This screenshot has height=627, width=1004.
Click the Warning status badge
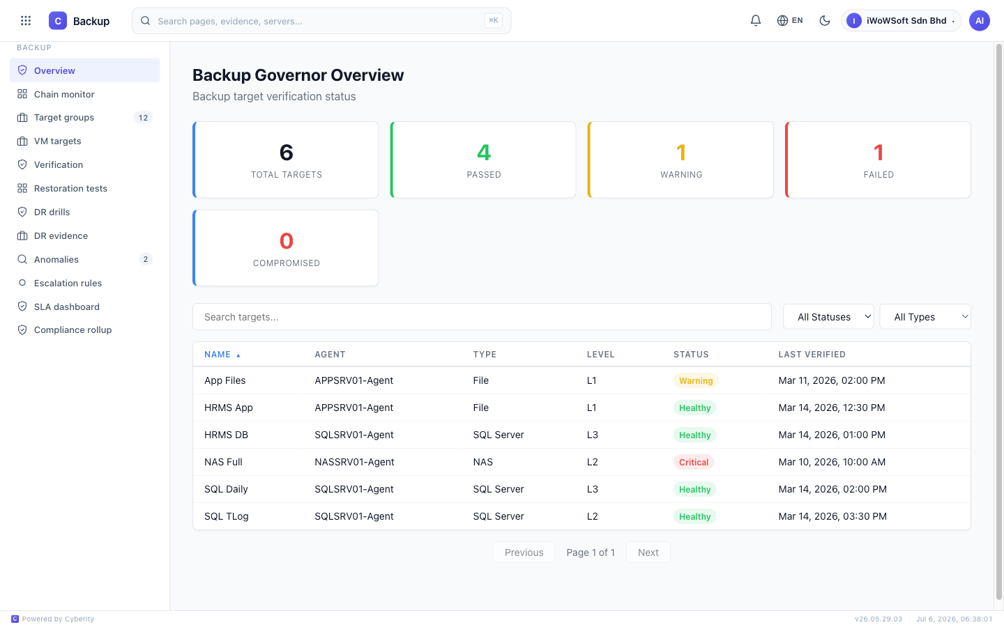click(696, 380)
